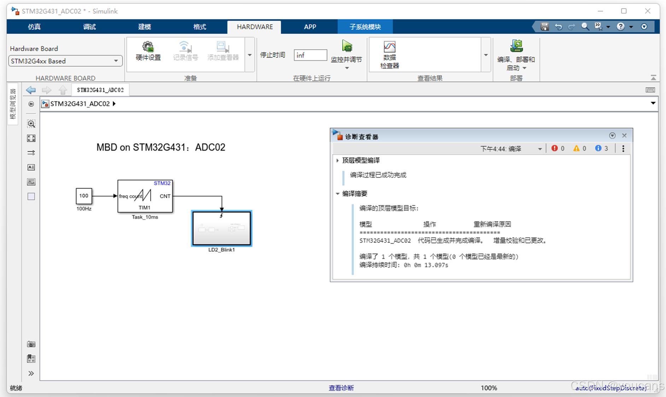
Task: Click the hide/show explorer bar circle-arrow icon
Action: tap(31, 104)
